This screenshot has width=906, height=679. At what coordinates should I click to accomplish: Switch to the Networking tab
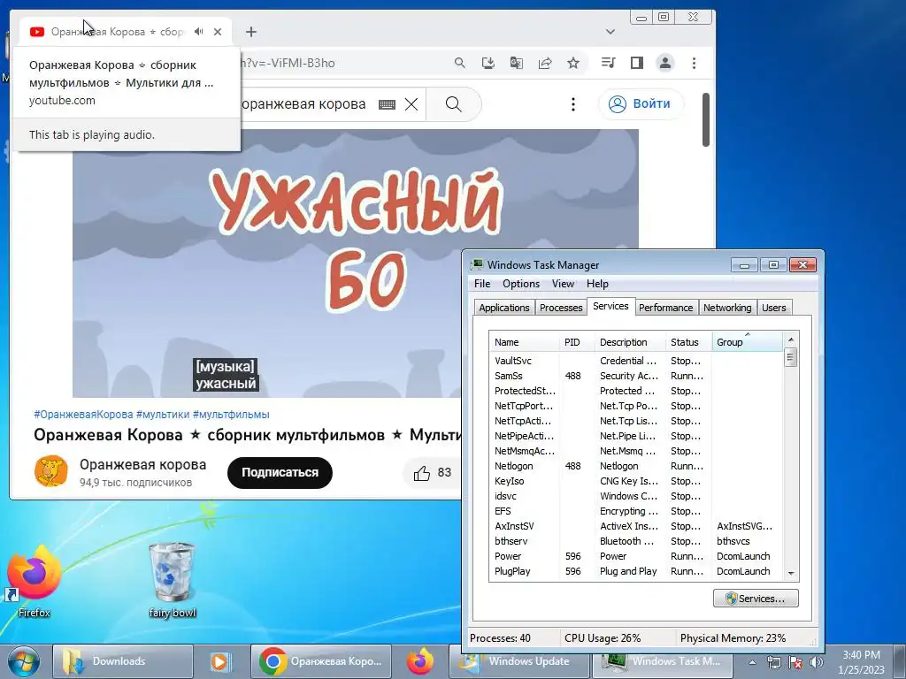click(x=727, y=308)
